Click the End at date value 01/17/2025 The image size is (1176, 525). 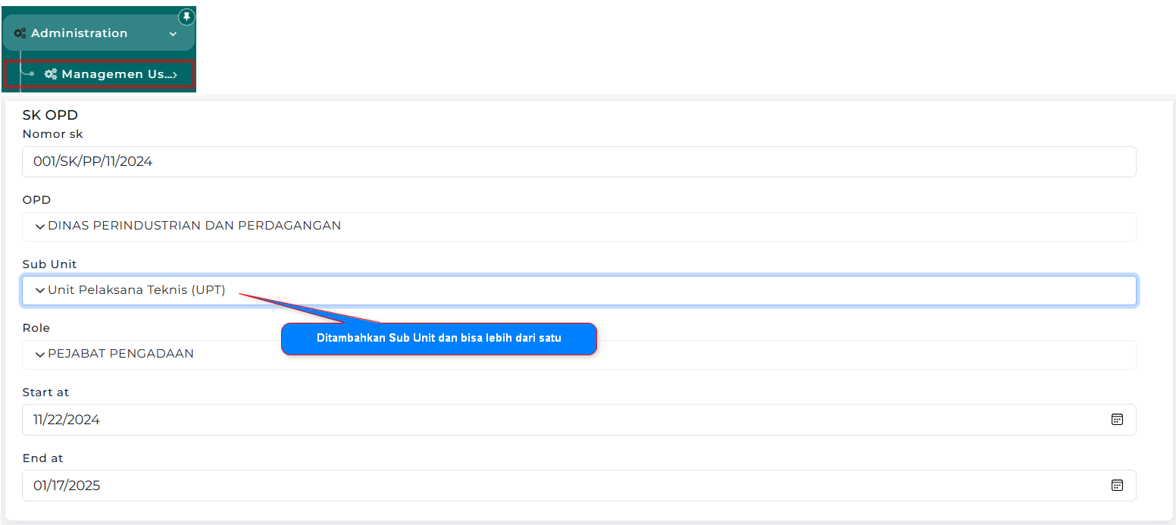67,486
